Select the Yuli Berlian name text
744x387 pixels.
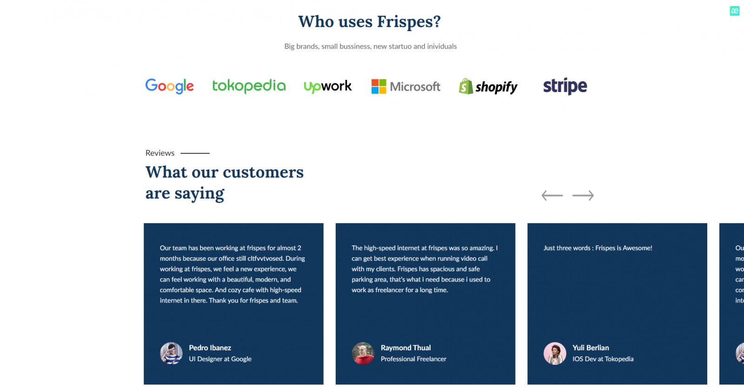[591, 348]
